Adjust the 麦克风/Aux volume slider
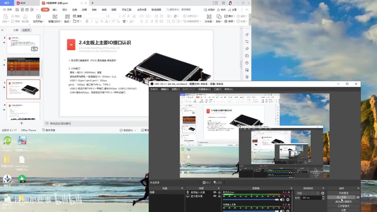Screen dimensions: 377x212 point(251,200)
